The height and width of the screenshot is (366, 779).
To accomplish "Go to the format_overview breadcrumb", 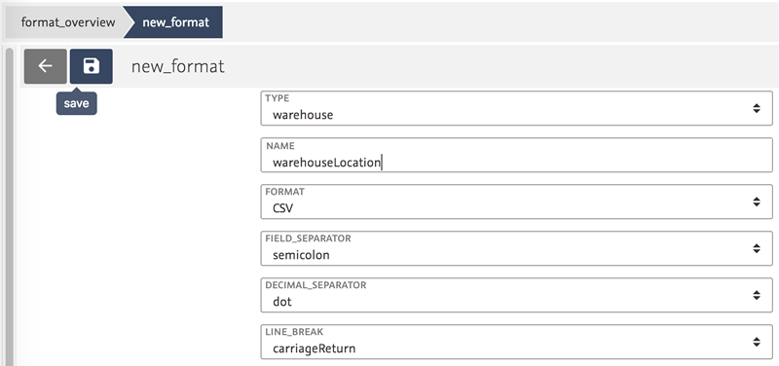I will pyautogui.click(x=68, y=22).
